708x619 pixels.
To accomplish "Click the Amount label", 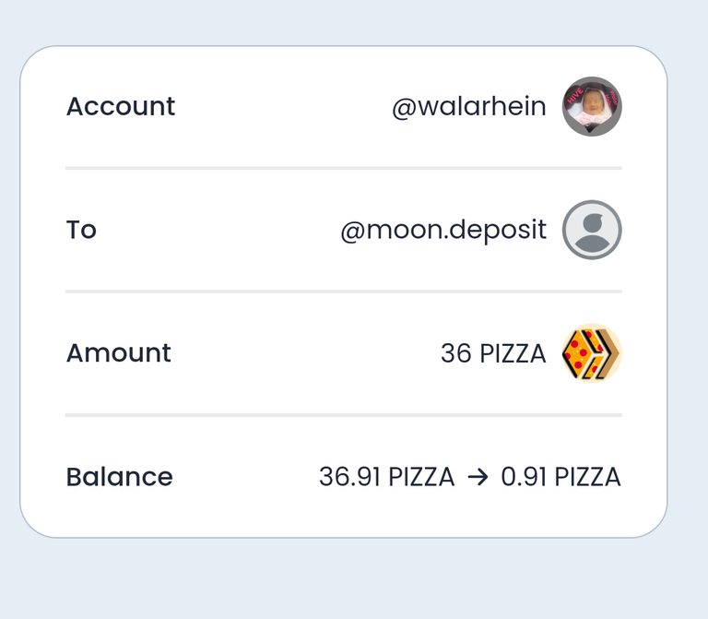I will coord(119,353).
